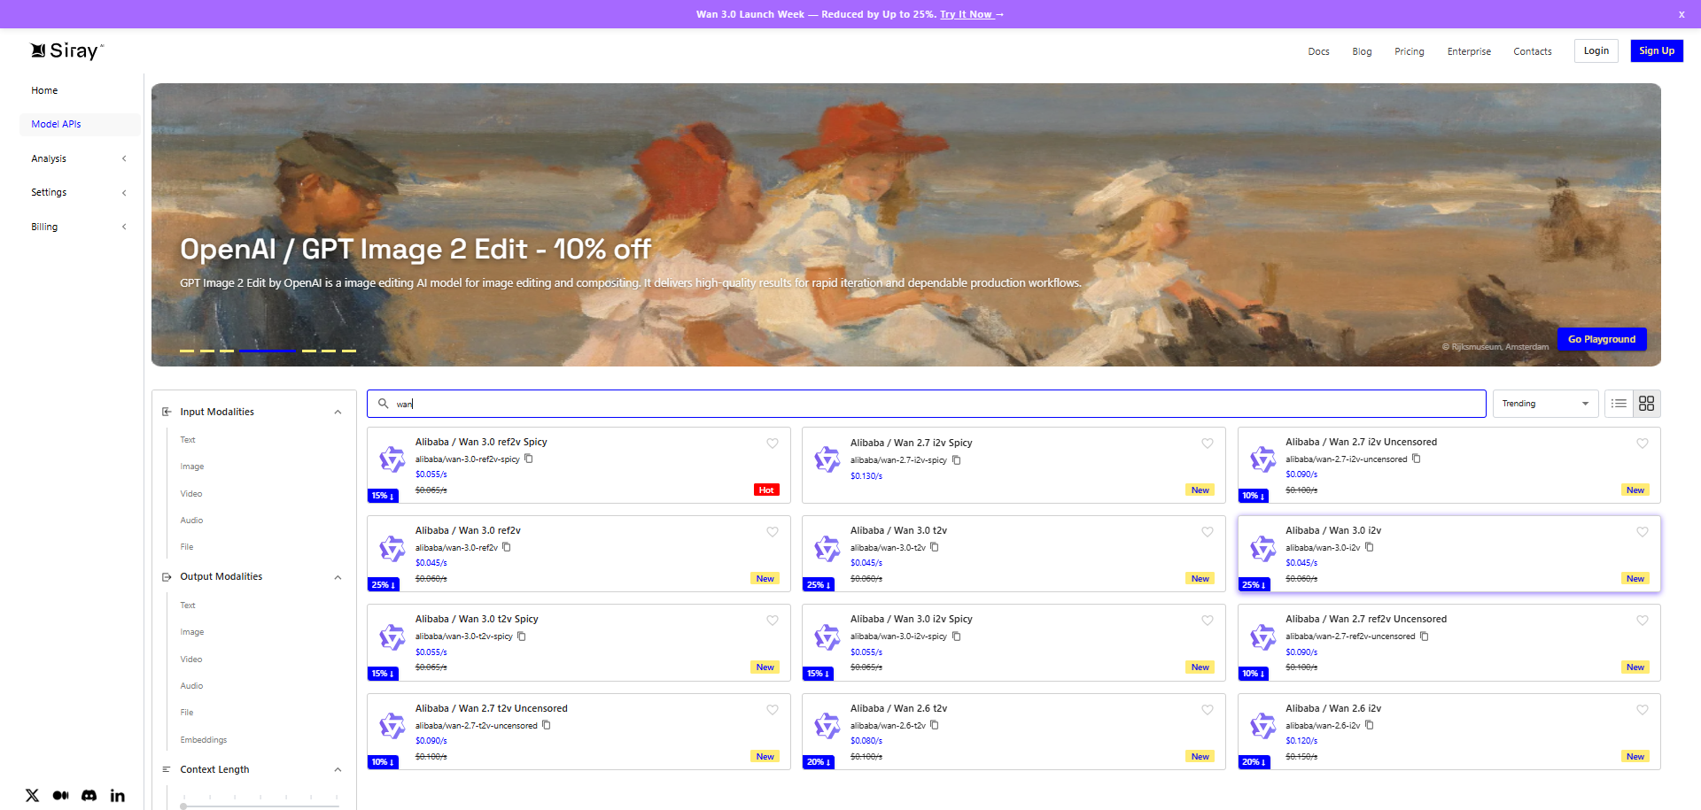Copy the alibaba/wan-2.7-ref2v-uncensored model ID
The width and height of the screenshot is (1701, 810).
[1425, 636]
